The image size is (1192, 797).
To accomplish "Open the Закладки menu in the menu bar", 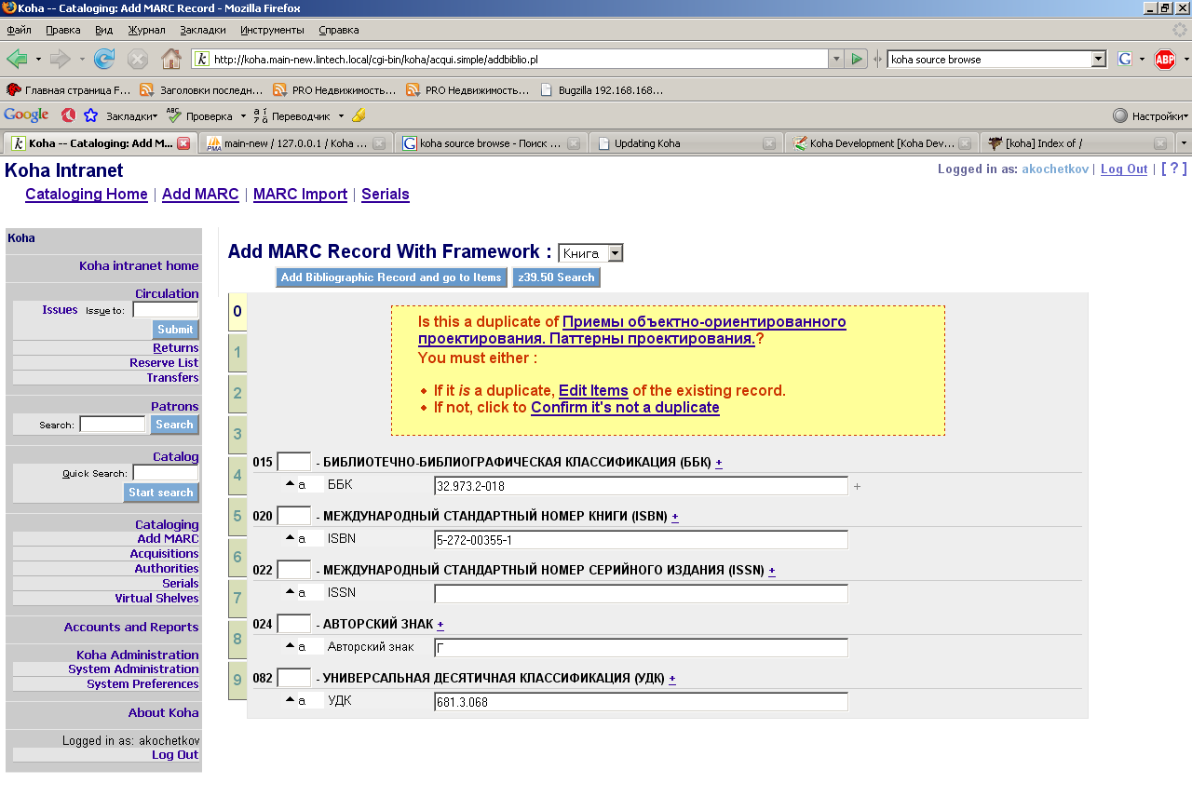I will click(x=202, y=30).
